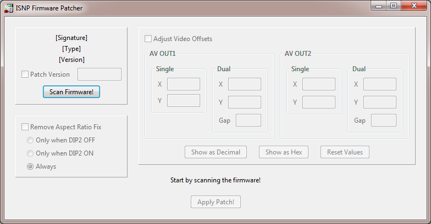The image size is (431, 224).
Task: Click the ISNP Firmware Patcher title bar icon
Action: tap(9, 8)
